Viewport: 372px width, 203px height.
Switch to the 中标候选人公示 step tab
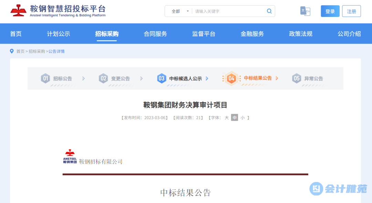(x=186, y=79)
